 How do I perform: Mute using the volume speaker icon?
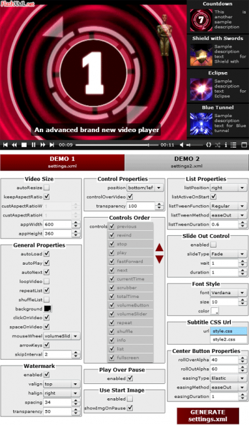tap(182, 145)
